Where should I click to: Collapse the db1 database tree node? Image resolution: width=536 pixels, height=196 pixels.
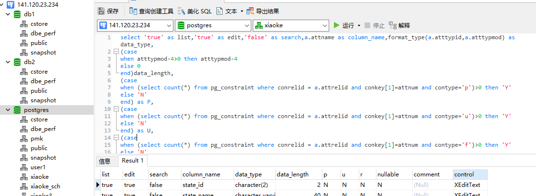click(8, 14)
